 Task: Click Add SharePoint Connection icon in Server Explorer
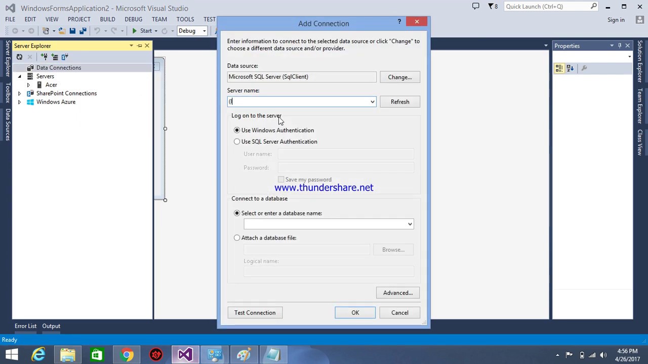[65, 57]
